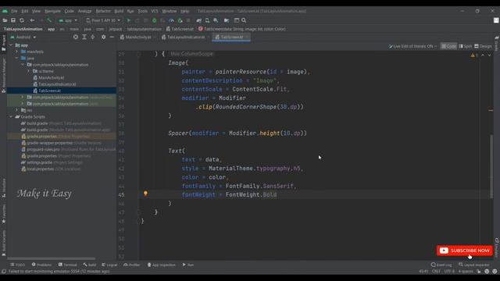The width and height of the screenshot is (500, 281).
Task: Open the Event Log tool window
Action: pyautogui.click(x=441, y=265)
